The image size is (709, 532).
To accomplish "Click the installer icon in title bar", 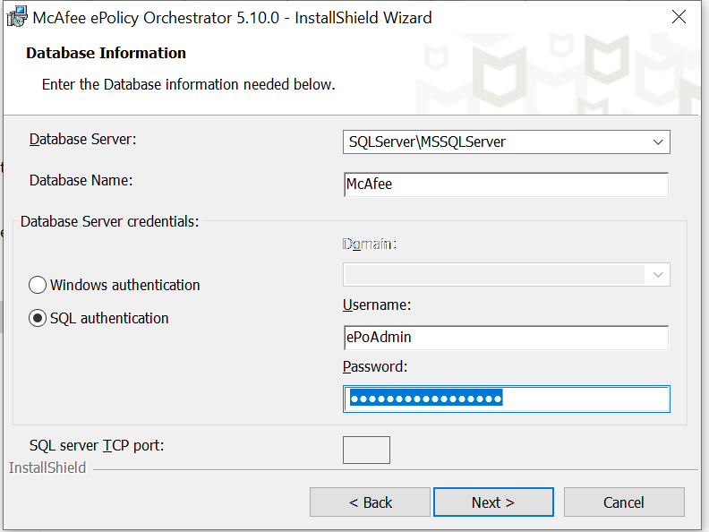I will tap(17, 17).
